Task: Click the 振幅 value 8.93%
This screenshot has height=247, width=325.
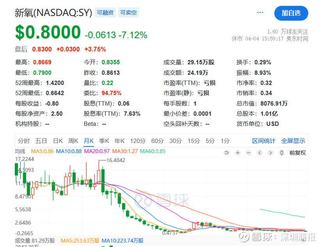Action: [263, 73]
